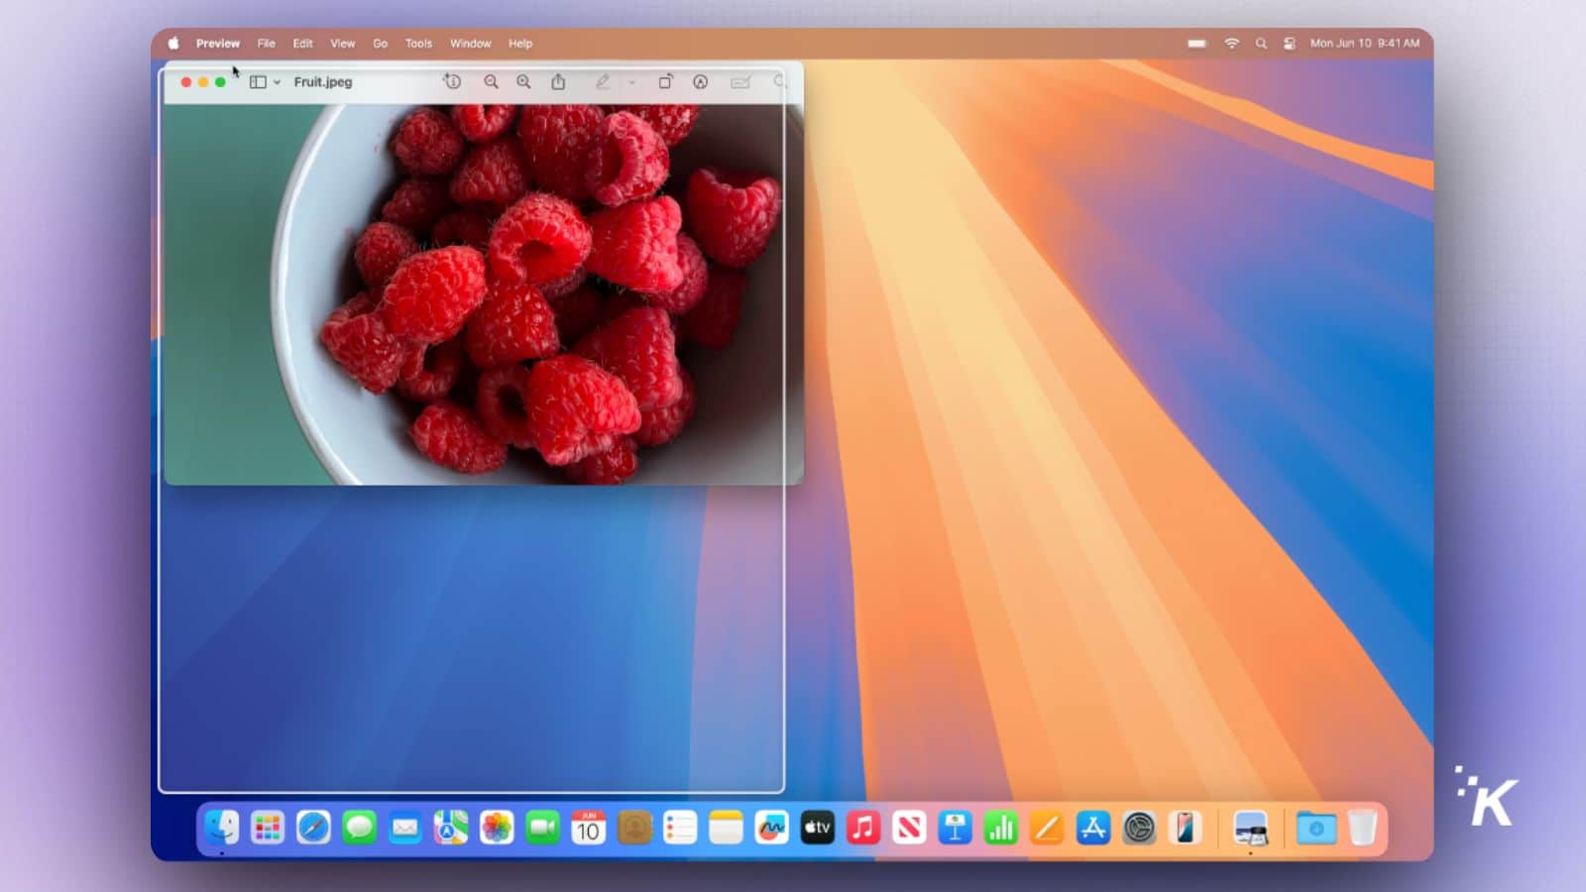Open Launchpad from the Dock
The width and height of the screenshot is (1586, 892).
(x=268, y=828)
